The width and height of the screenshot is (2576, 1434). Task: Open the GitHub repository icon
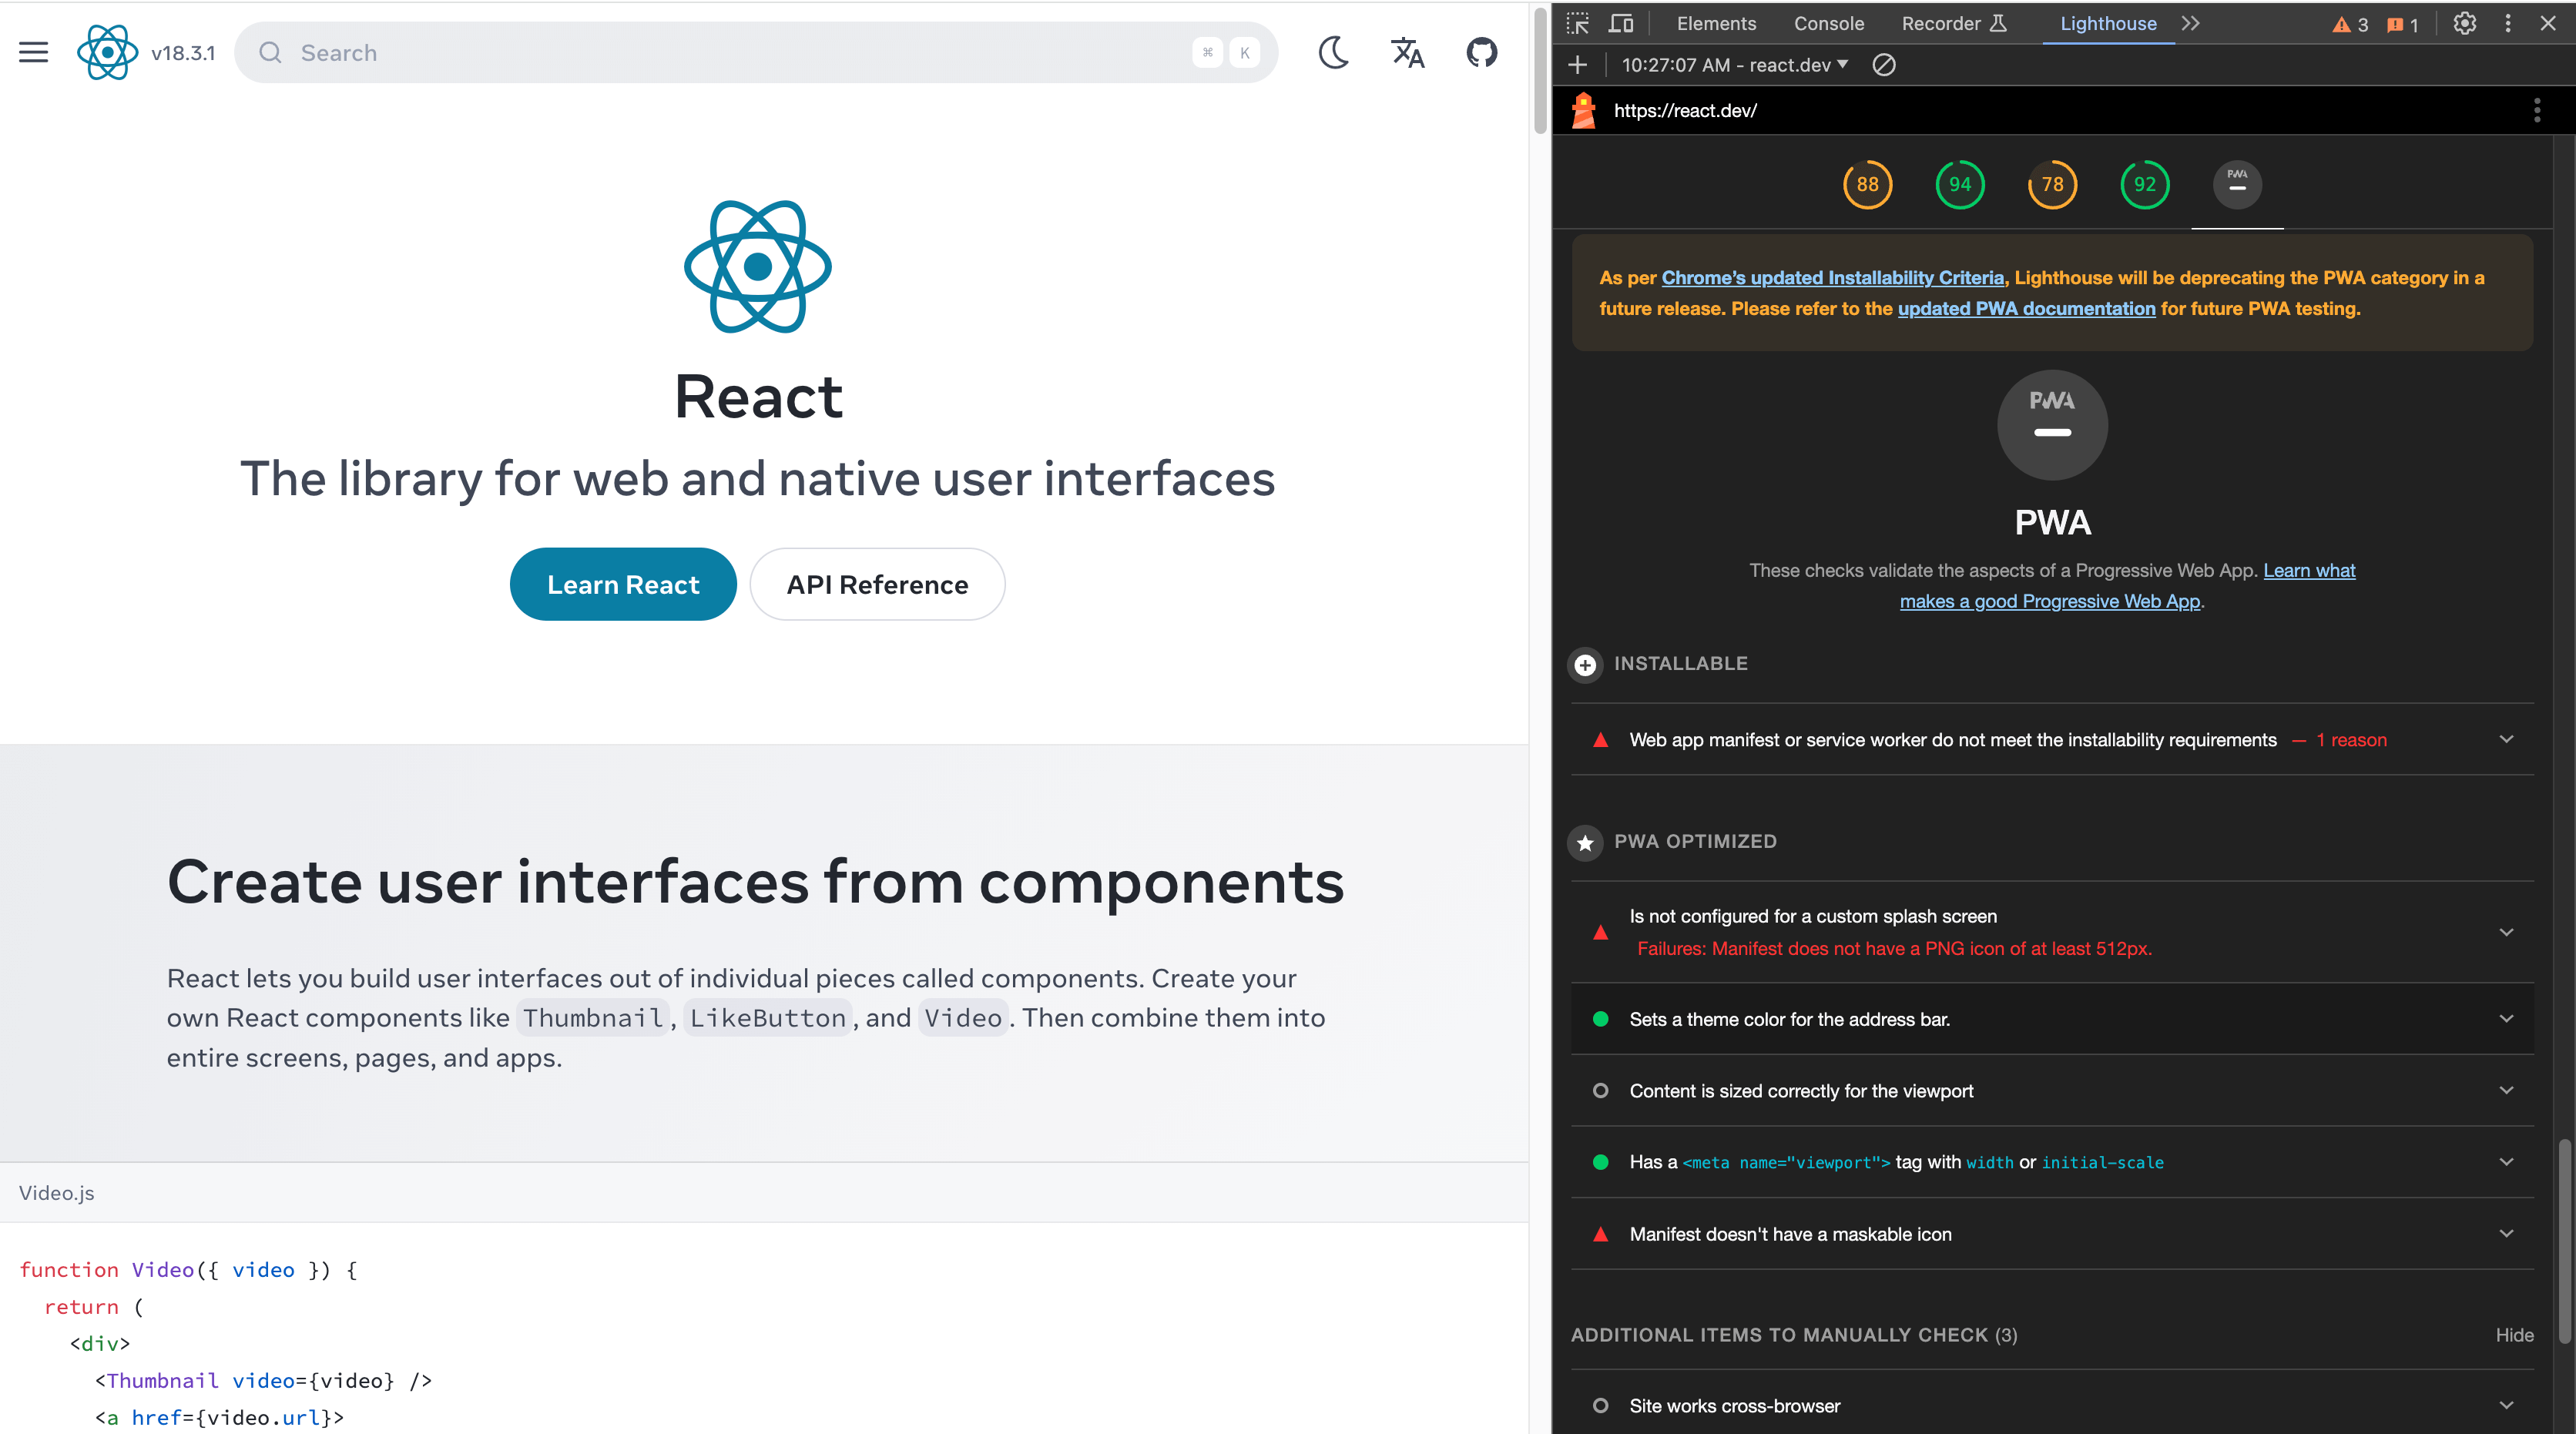click(x=1482, y=53)
